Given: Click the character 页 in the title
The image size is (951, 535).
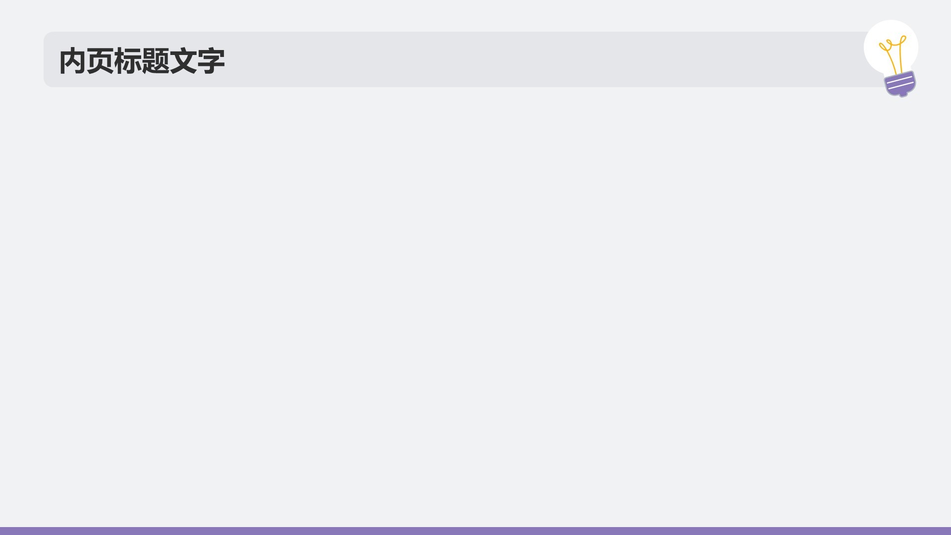Looking at the screenshot, I should pyautogui.click(x=100, y=61).
